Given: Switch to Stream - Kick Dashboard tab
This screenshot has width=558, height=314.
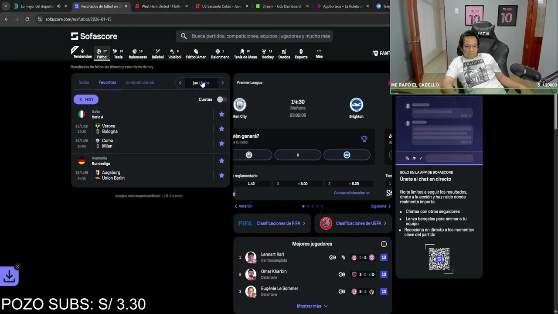Looking at the screenshot, I should (x=282, y=6).
